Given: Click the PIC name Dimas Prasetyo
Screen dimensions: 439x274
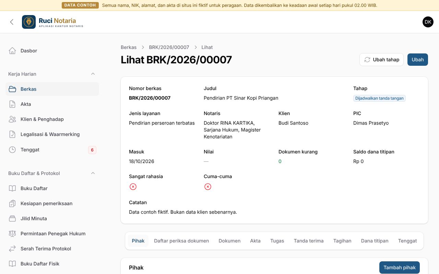Looking at the screenshot, I should click(x=371, y=123).
